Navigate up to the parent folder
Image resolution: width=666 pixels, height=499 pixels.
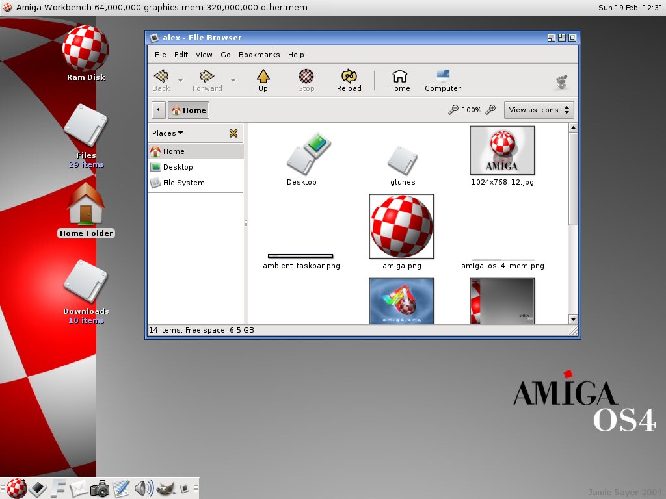tap(263, 81)
